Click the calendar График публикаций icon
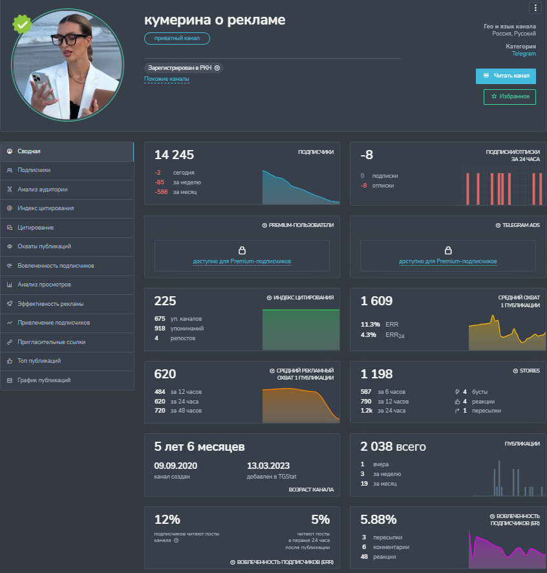This screenshot has height=573, width=547. [10, 380]
